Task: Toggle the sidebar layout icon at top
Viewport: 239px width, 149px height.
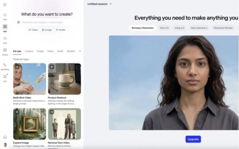Action: pyautogui.click(x=5, y=4)
